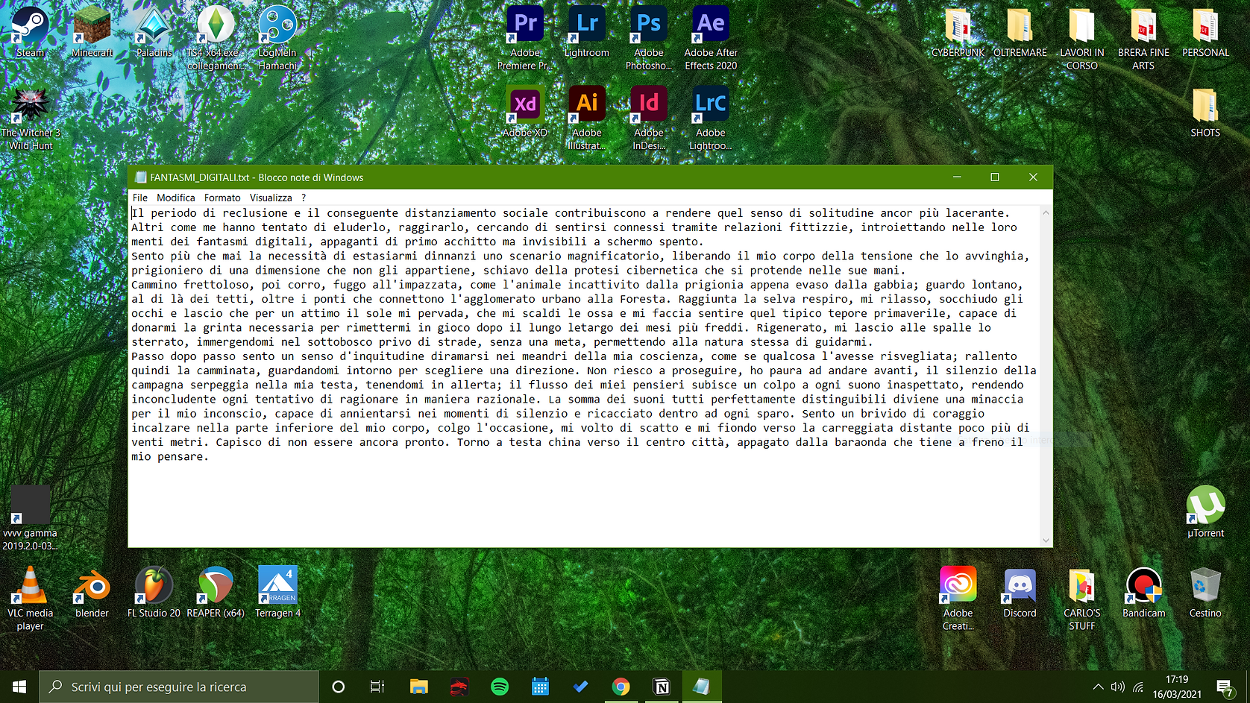Select the µTorrent desktop shortcut
The image size is (1250, 703).
click(1205, 511)
